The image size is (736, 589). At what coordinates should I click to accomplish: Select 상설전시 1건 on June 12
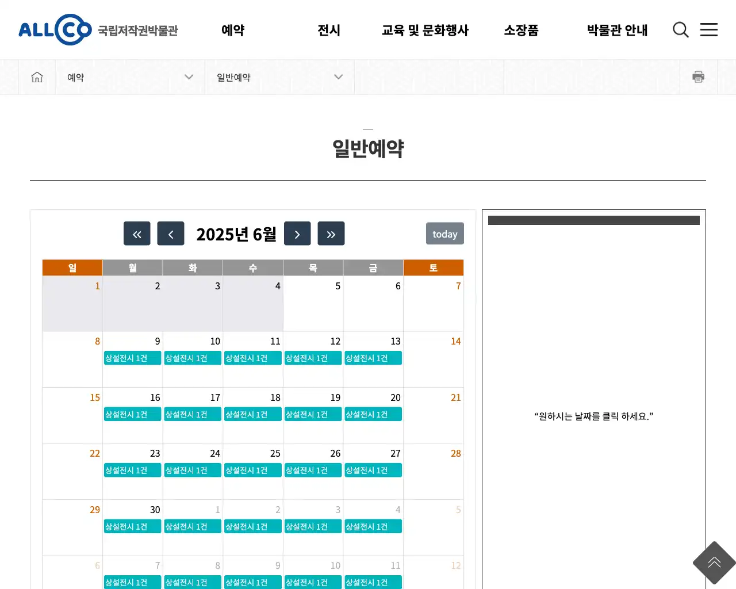313,358
